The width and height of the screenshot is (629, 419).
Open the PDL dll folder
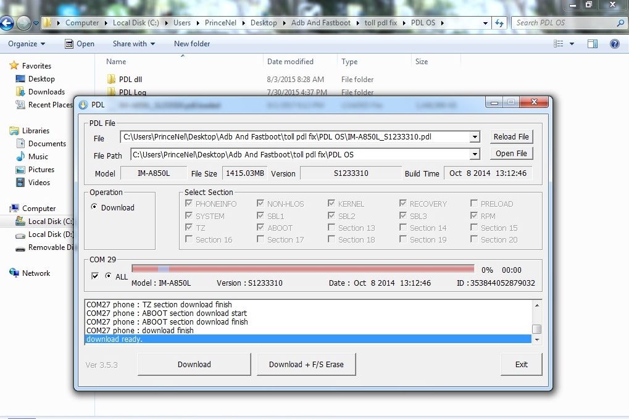click(x=130, y=80)
